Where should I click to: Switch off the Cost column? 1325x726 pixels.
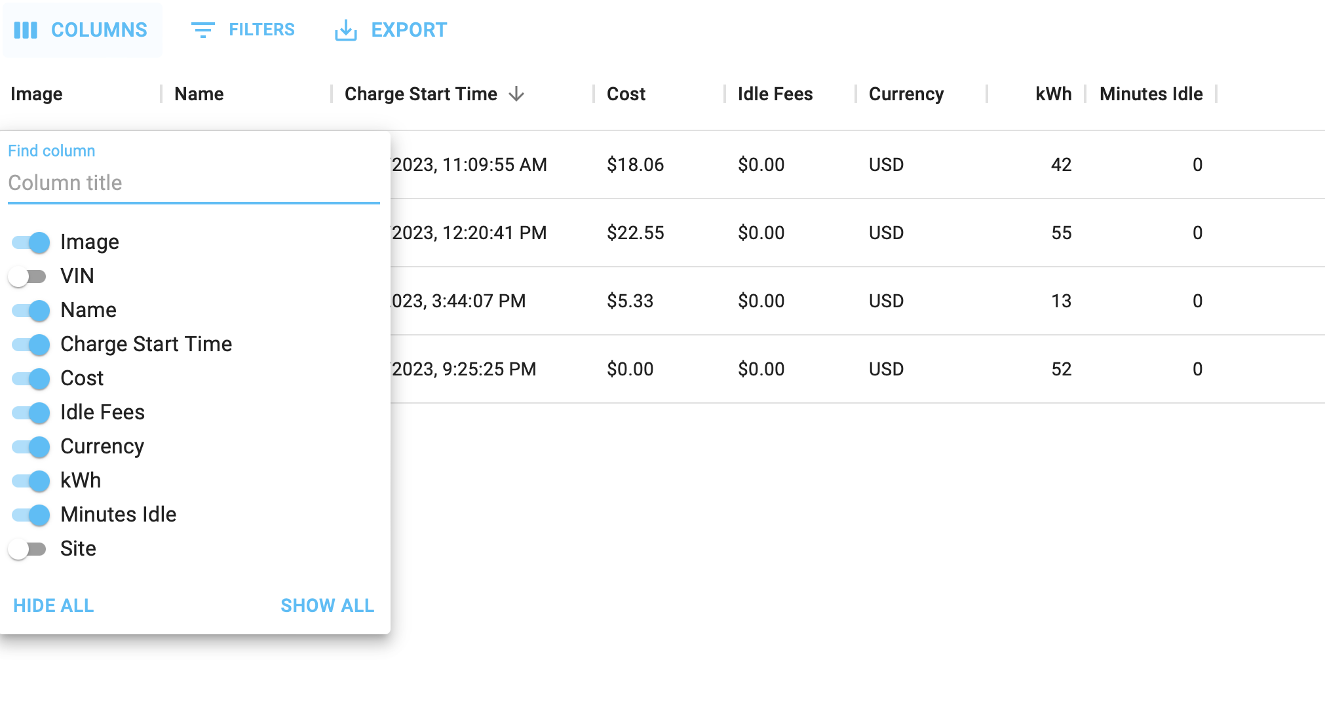point(30,379)
